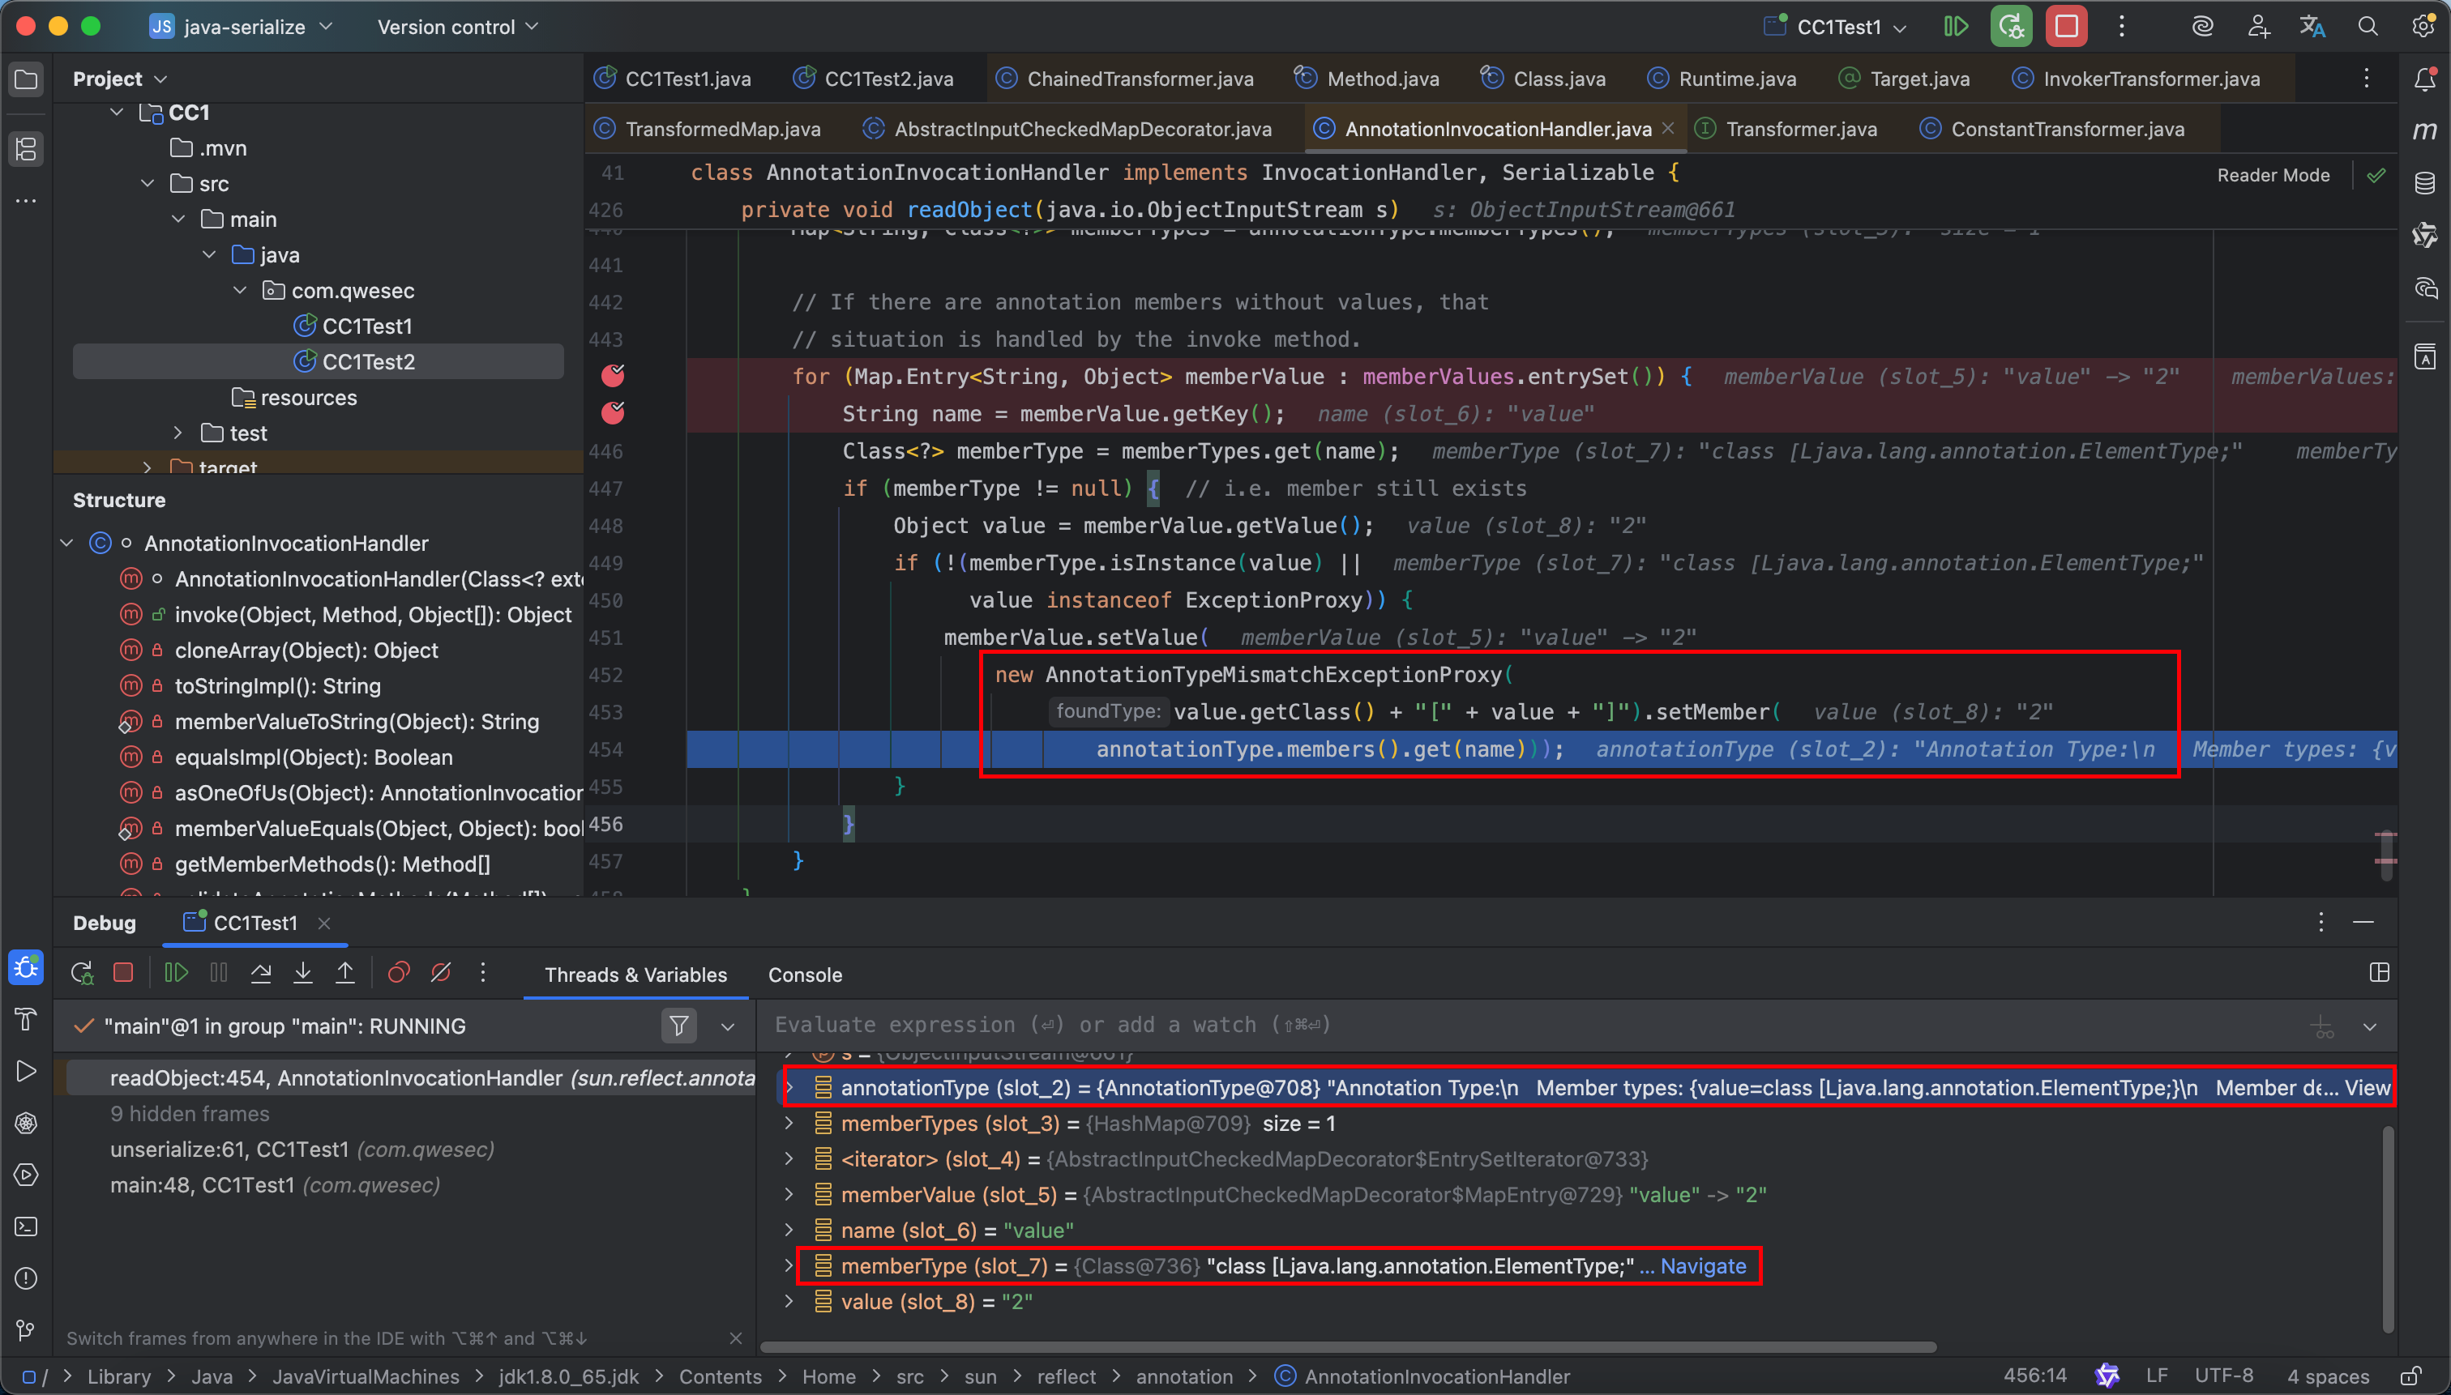Toggle breakpoint on the for-loop line

613,376
